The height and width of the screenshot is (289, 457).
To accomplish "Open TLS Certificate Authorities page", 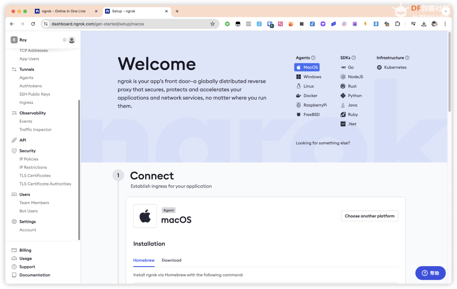I will [45, 184].
